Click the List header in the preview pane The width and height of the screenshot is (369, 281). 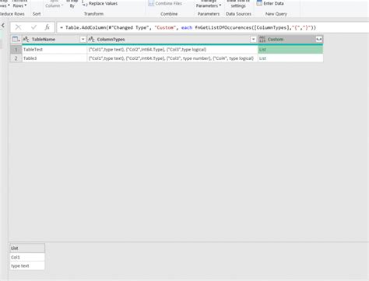[27, 248]
